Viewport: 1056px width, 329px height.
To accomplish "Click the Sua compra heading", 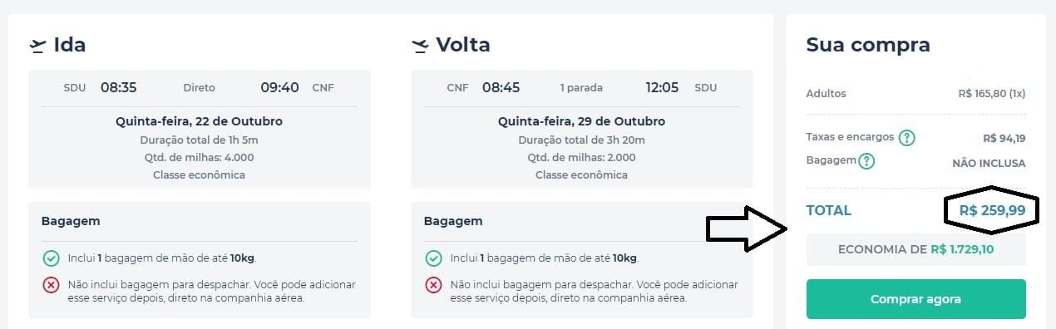I will pyautogui.click(x=868, y=45).
